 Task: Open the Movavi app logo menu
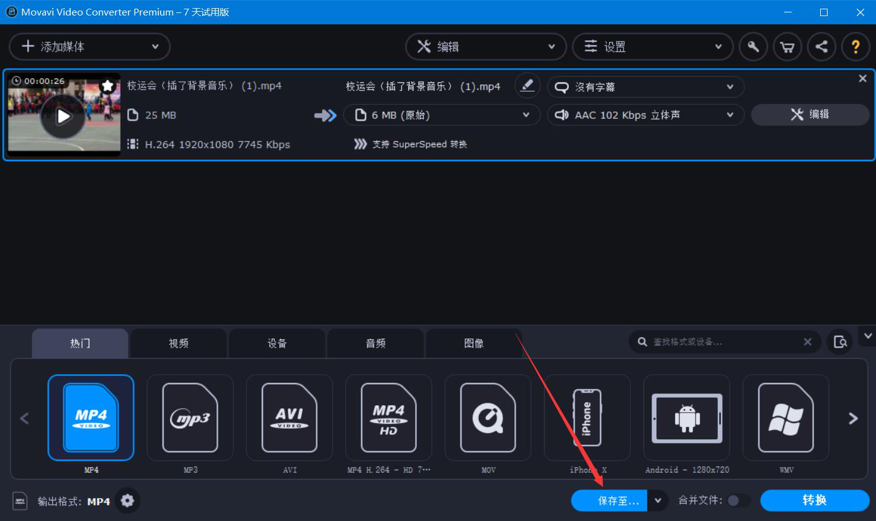click(11, 12)
